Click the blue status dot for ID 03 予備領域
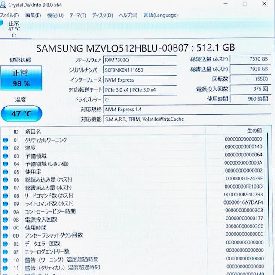The image size is (275, 275). 6,156
